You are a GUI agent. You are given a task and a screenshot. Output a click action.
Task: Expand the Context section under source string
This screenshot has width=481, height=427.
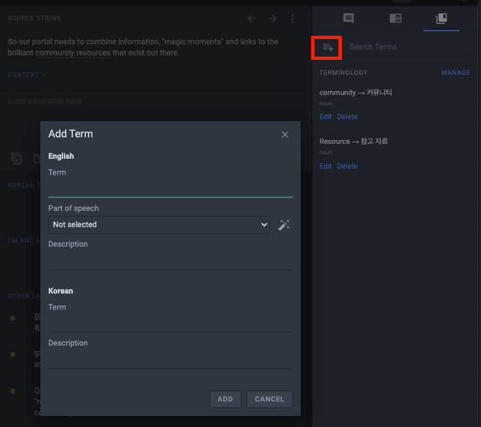pos(27,75)
